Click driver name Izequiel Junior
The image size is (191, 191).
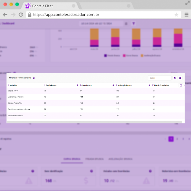pyautogui.click(x=13, y=91)
